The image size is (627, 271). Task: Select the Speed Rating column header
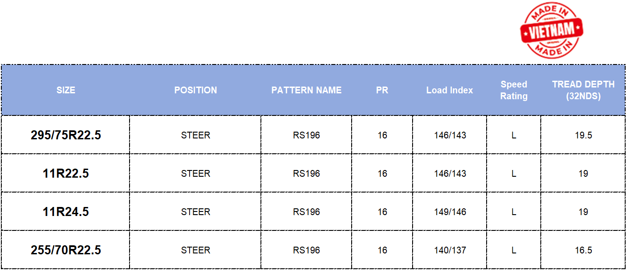(514, 90)
